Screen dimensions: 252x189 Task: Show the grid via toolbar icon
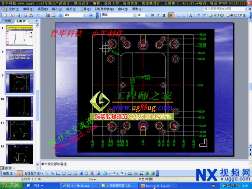pos(61,15)
